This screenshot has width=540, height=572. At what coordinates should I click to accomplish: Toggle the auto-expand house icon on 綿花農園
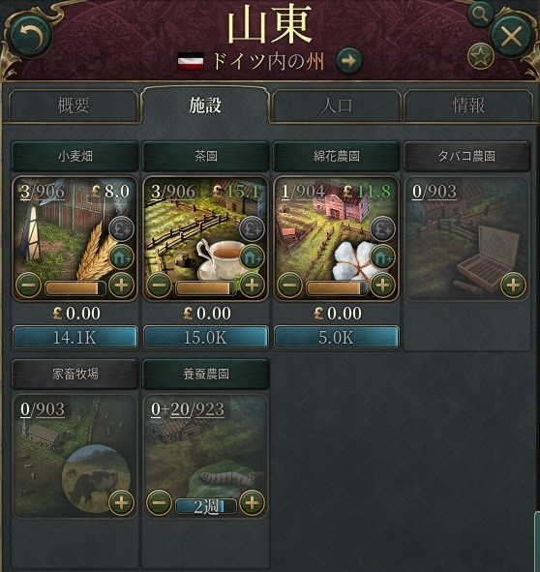382,256
